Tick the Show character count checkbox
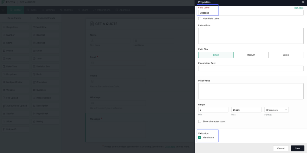The image size is (307, 153). (200, 121)
